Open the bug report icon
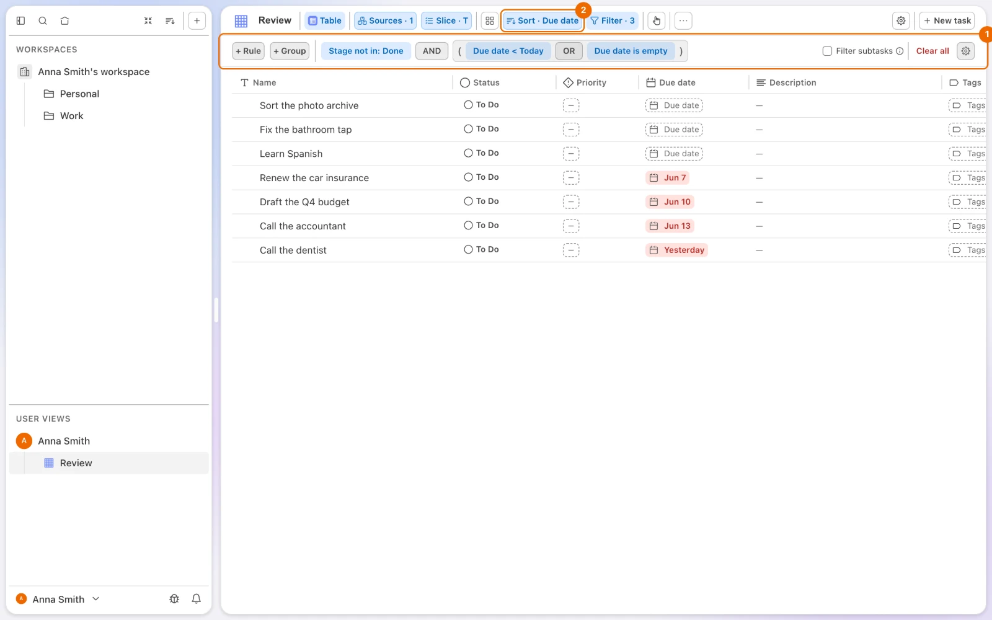 174,599
